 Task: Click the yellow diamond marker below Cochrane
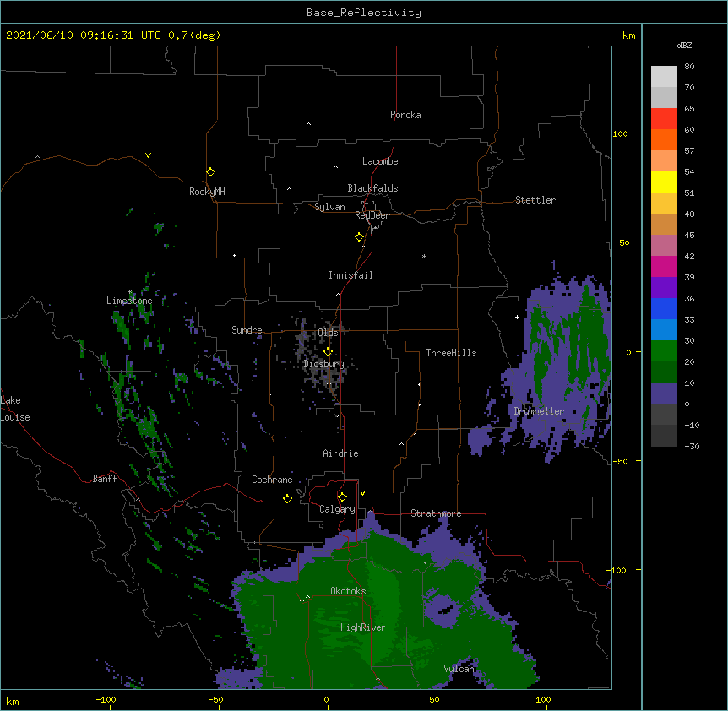[287, 498]
